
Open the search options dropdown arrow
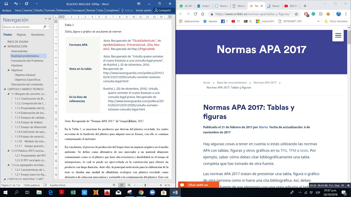[48, 27]
